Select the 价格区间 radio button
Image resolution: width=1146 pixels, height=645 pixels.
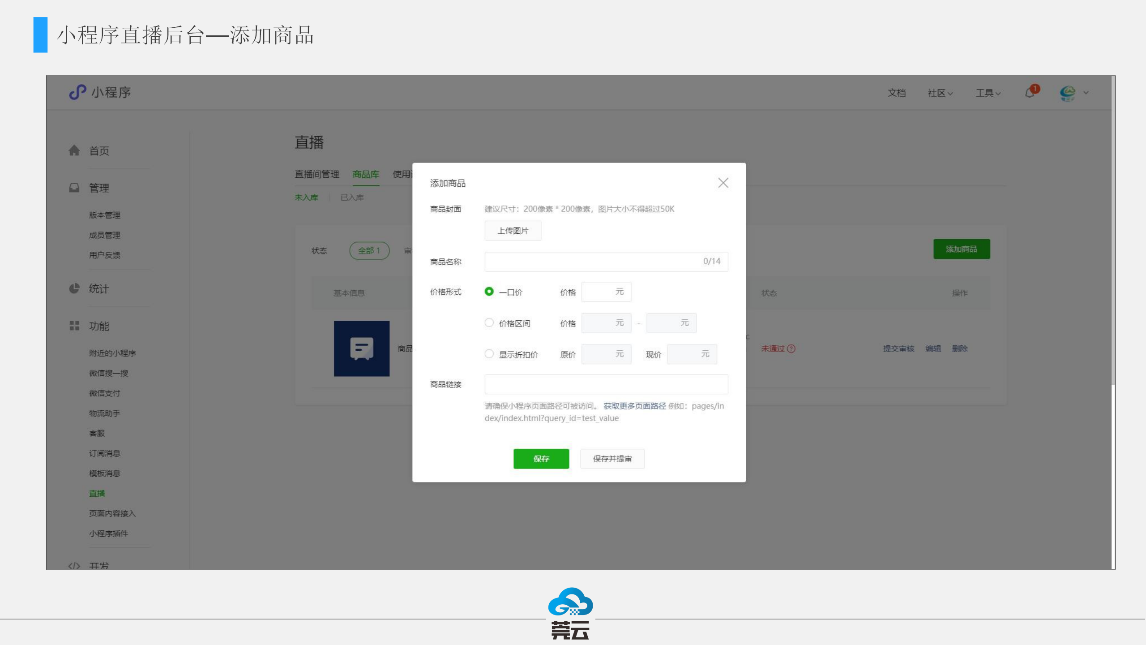489,322
